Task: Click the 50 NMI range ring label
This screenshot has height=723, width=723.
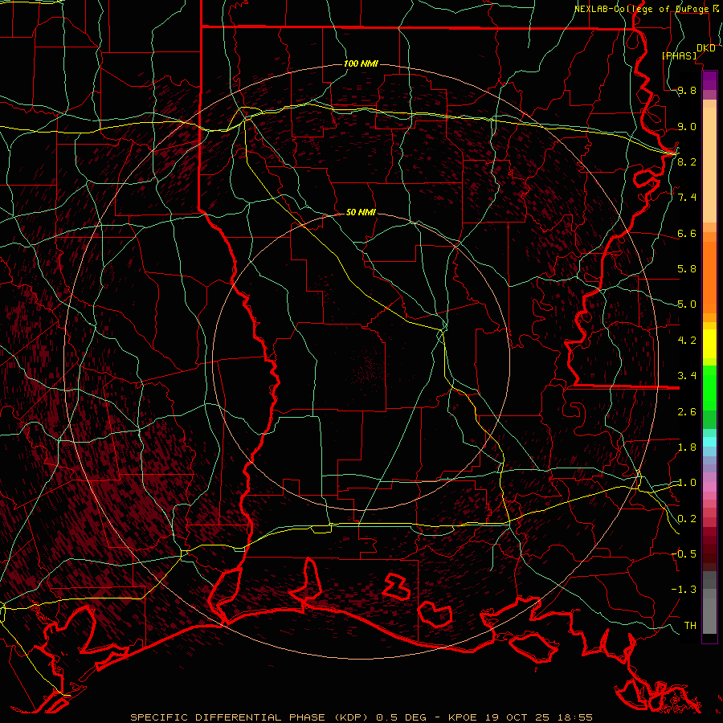Action: click(x=361, y=212)
